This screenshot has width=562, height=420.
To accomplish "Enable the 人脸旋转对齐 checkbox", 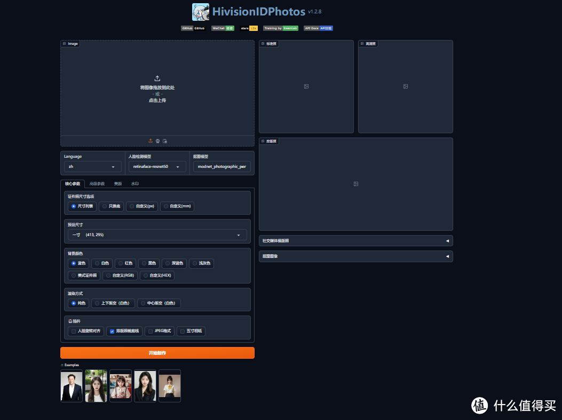I will pos(73,331).
